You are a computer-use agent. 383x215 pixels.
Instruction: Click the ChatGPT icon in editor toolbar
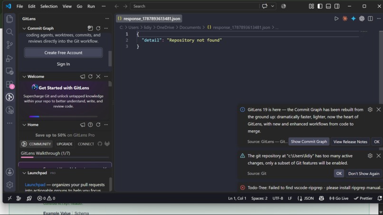(362, 19)
